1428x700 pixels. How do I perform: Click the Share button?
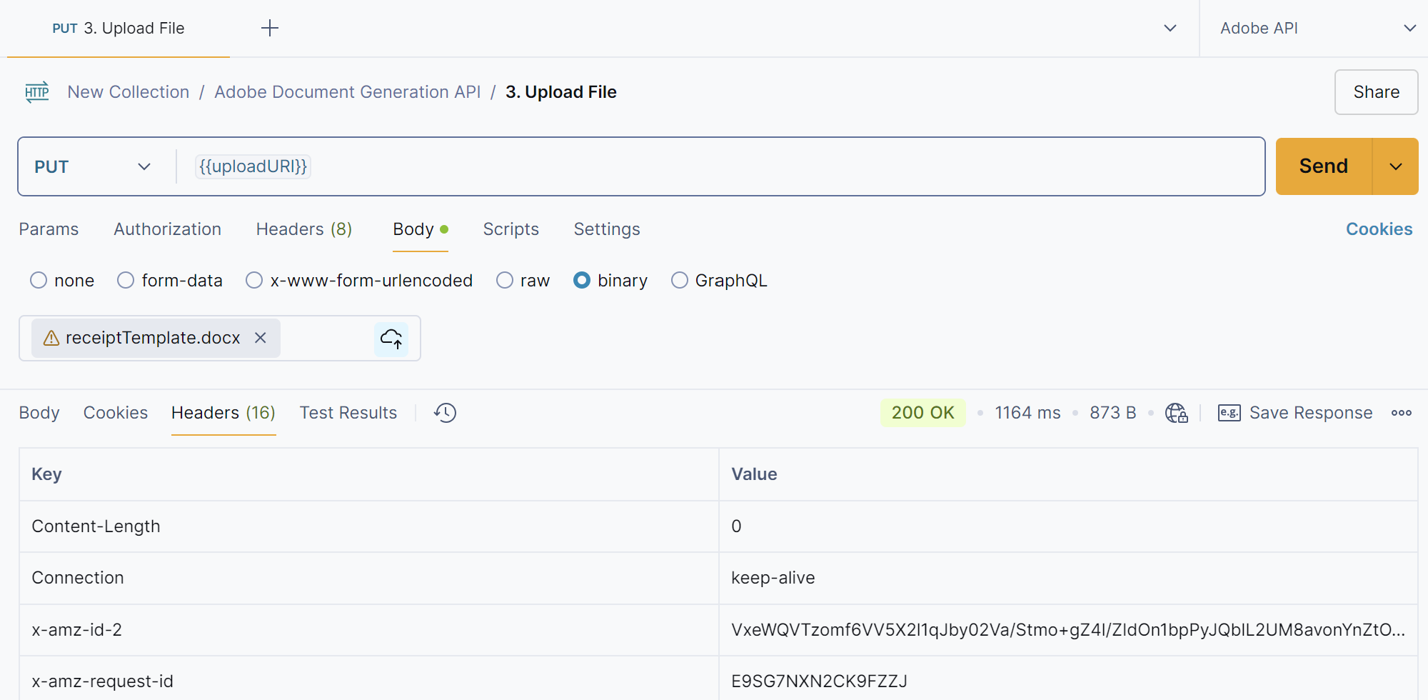(x=1375, y=91)
